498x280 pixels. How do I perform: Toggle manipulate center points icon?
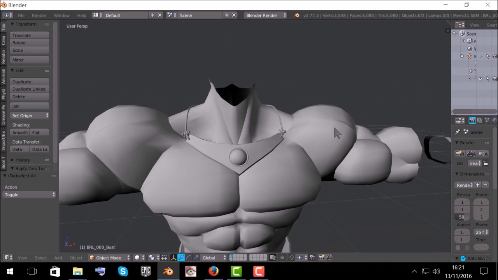[x=164, y=257]
